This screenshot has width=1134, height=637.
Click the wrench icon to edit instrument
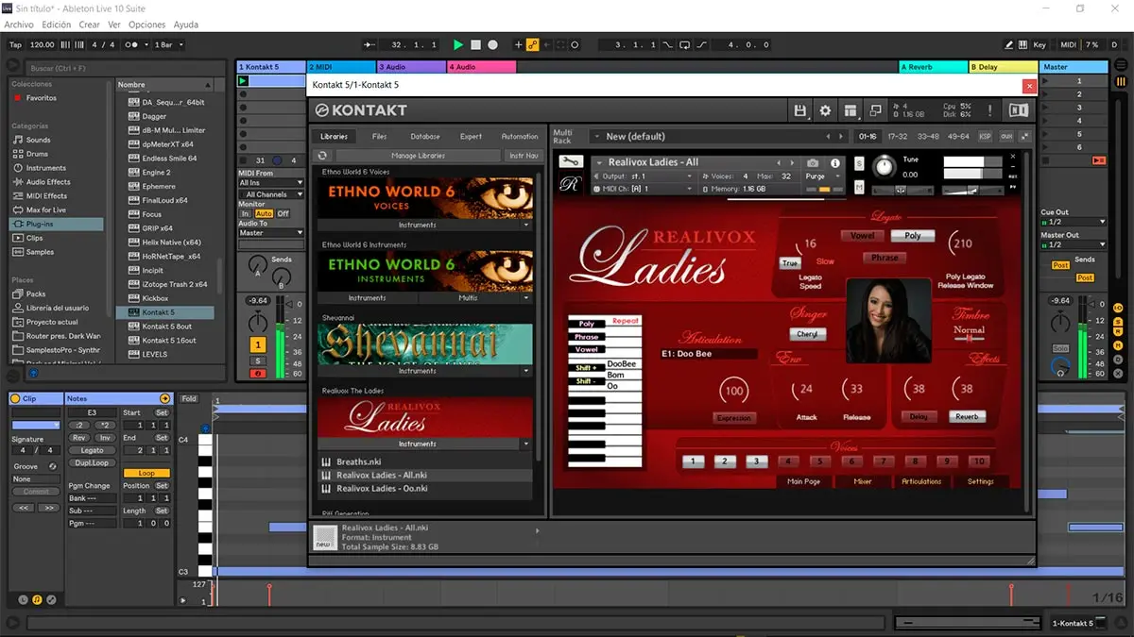570,163
